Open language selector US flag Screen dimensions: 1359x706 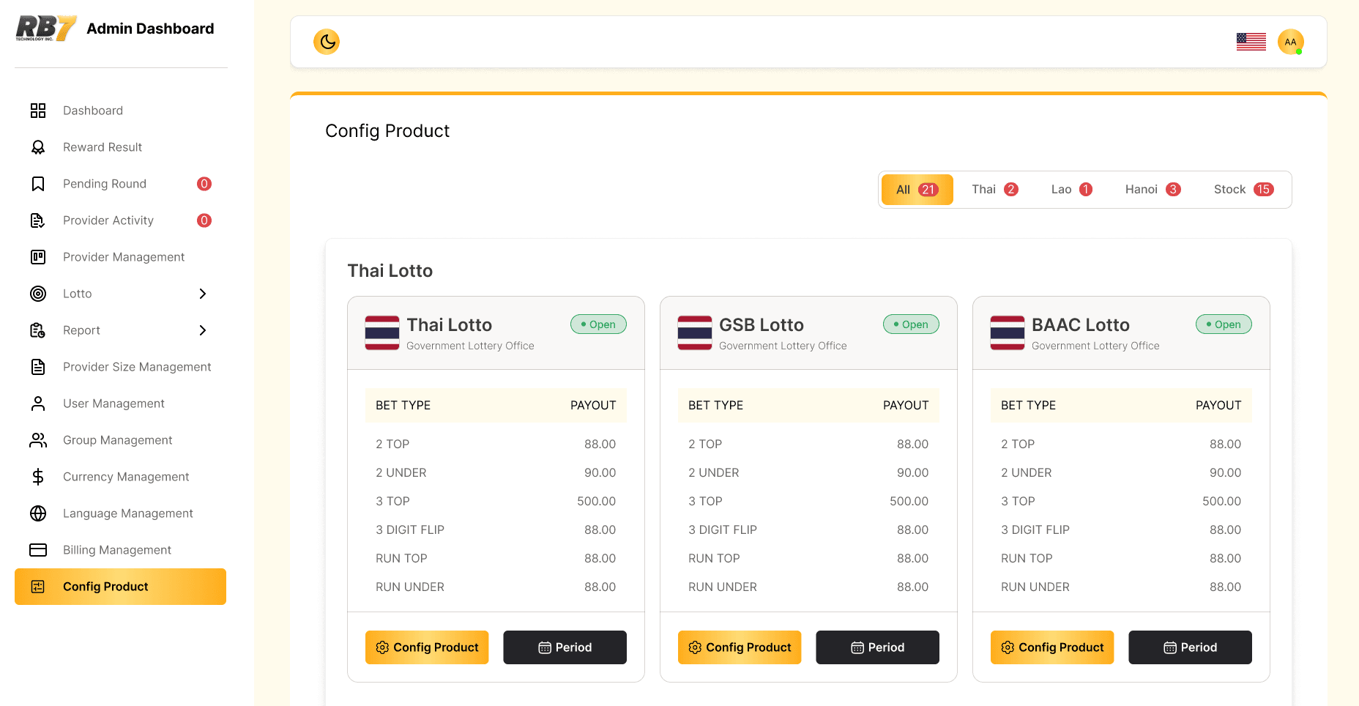[x=1251, y=42]
